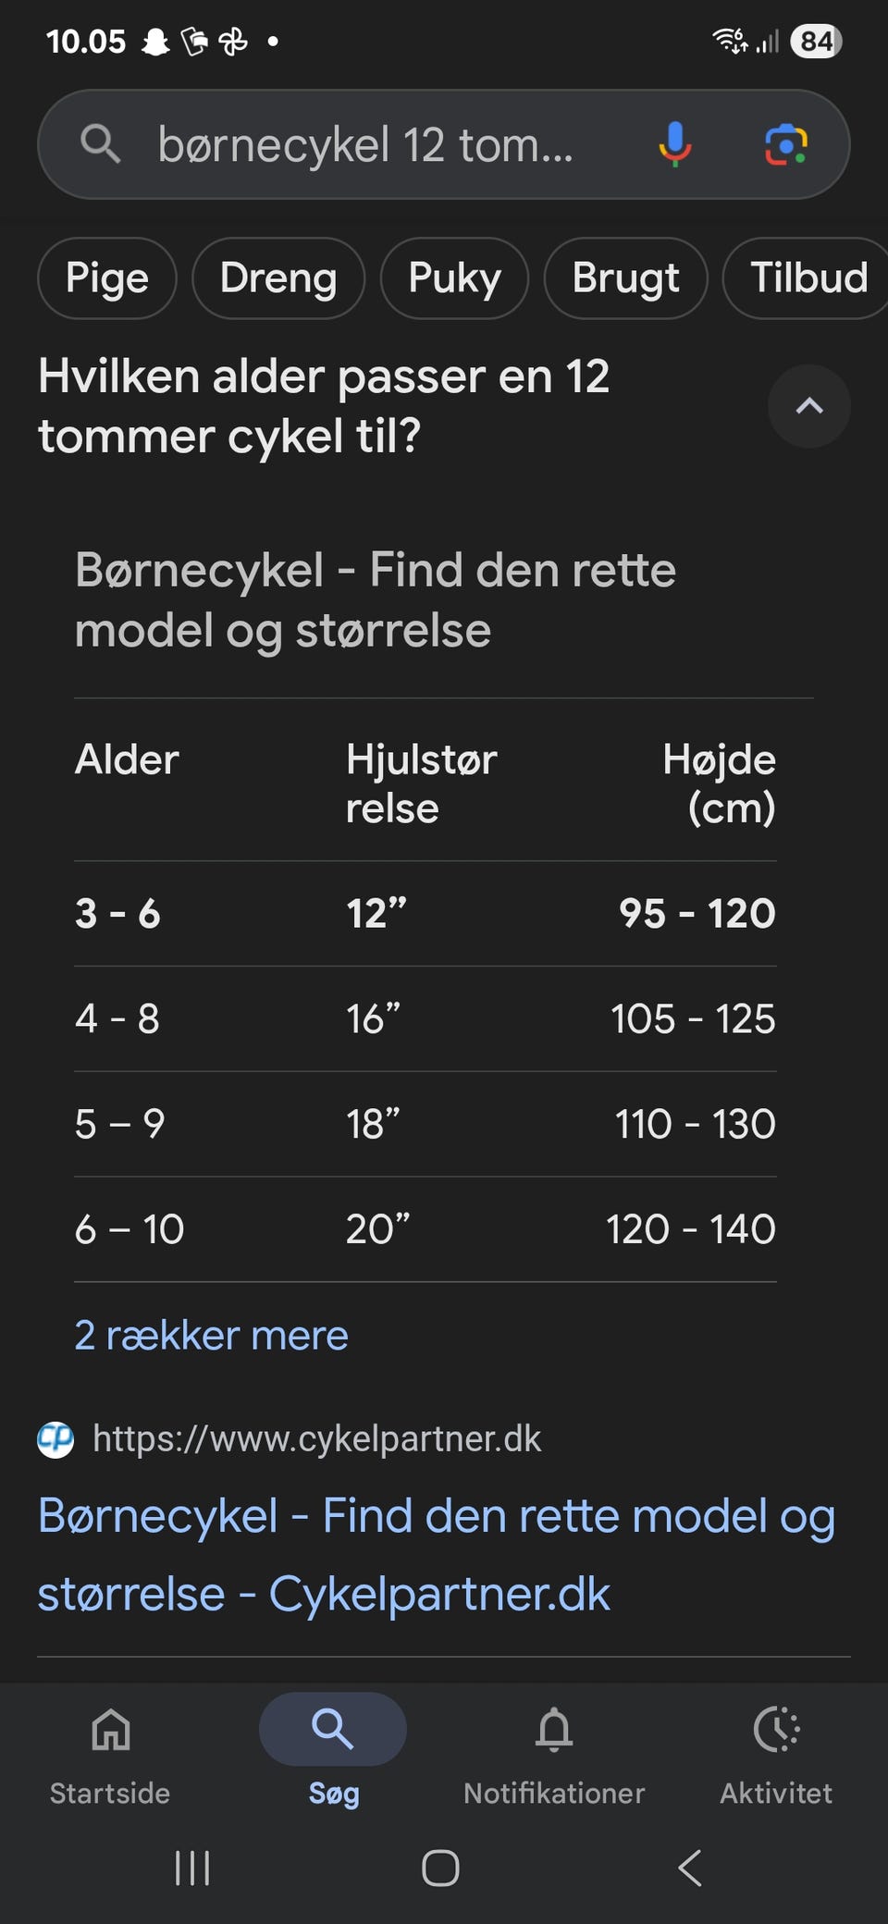Tap the microphone voice search icon
Image resolution: width=888 pixels, height=1924 pixels.
click(x=674, y=144)
